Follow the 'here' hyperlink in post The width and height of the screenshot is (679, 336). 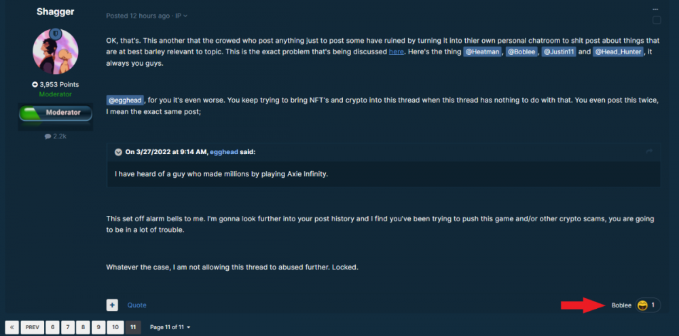[397, 52]
